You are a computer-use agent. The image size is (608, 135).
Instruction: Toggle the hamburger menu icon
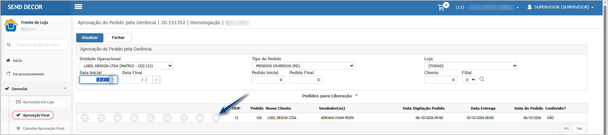[78, 7]
